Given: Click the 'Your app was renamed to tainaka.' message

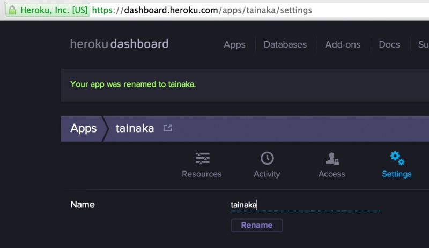Looking at the screenshot, I should coord(133,84).
